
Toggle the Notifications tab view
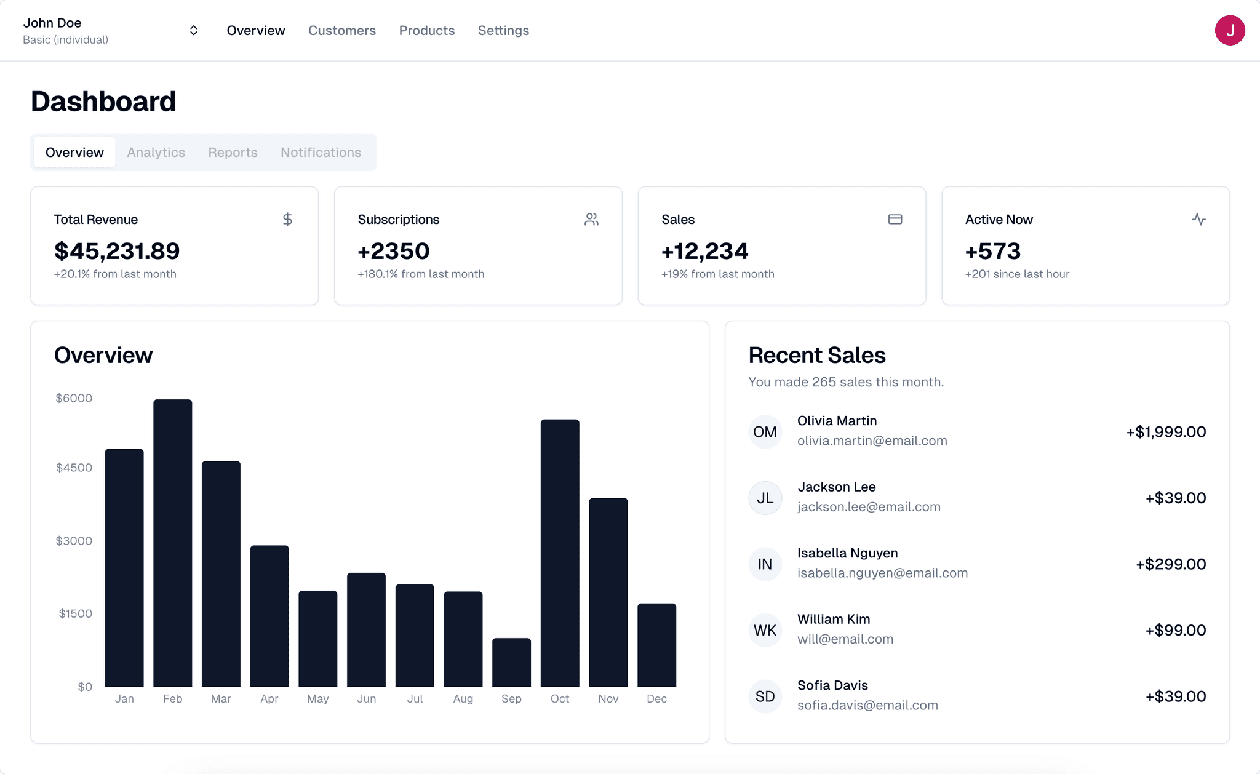point(321,151)
